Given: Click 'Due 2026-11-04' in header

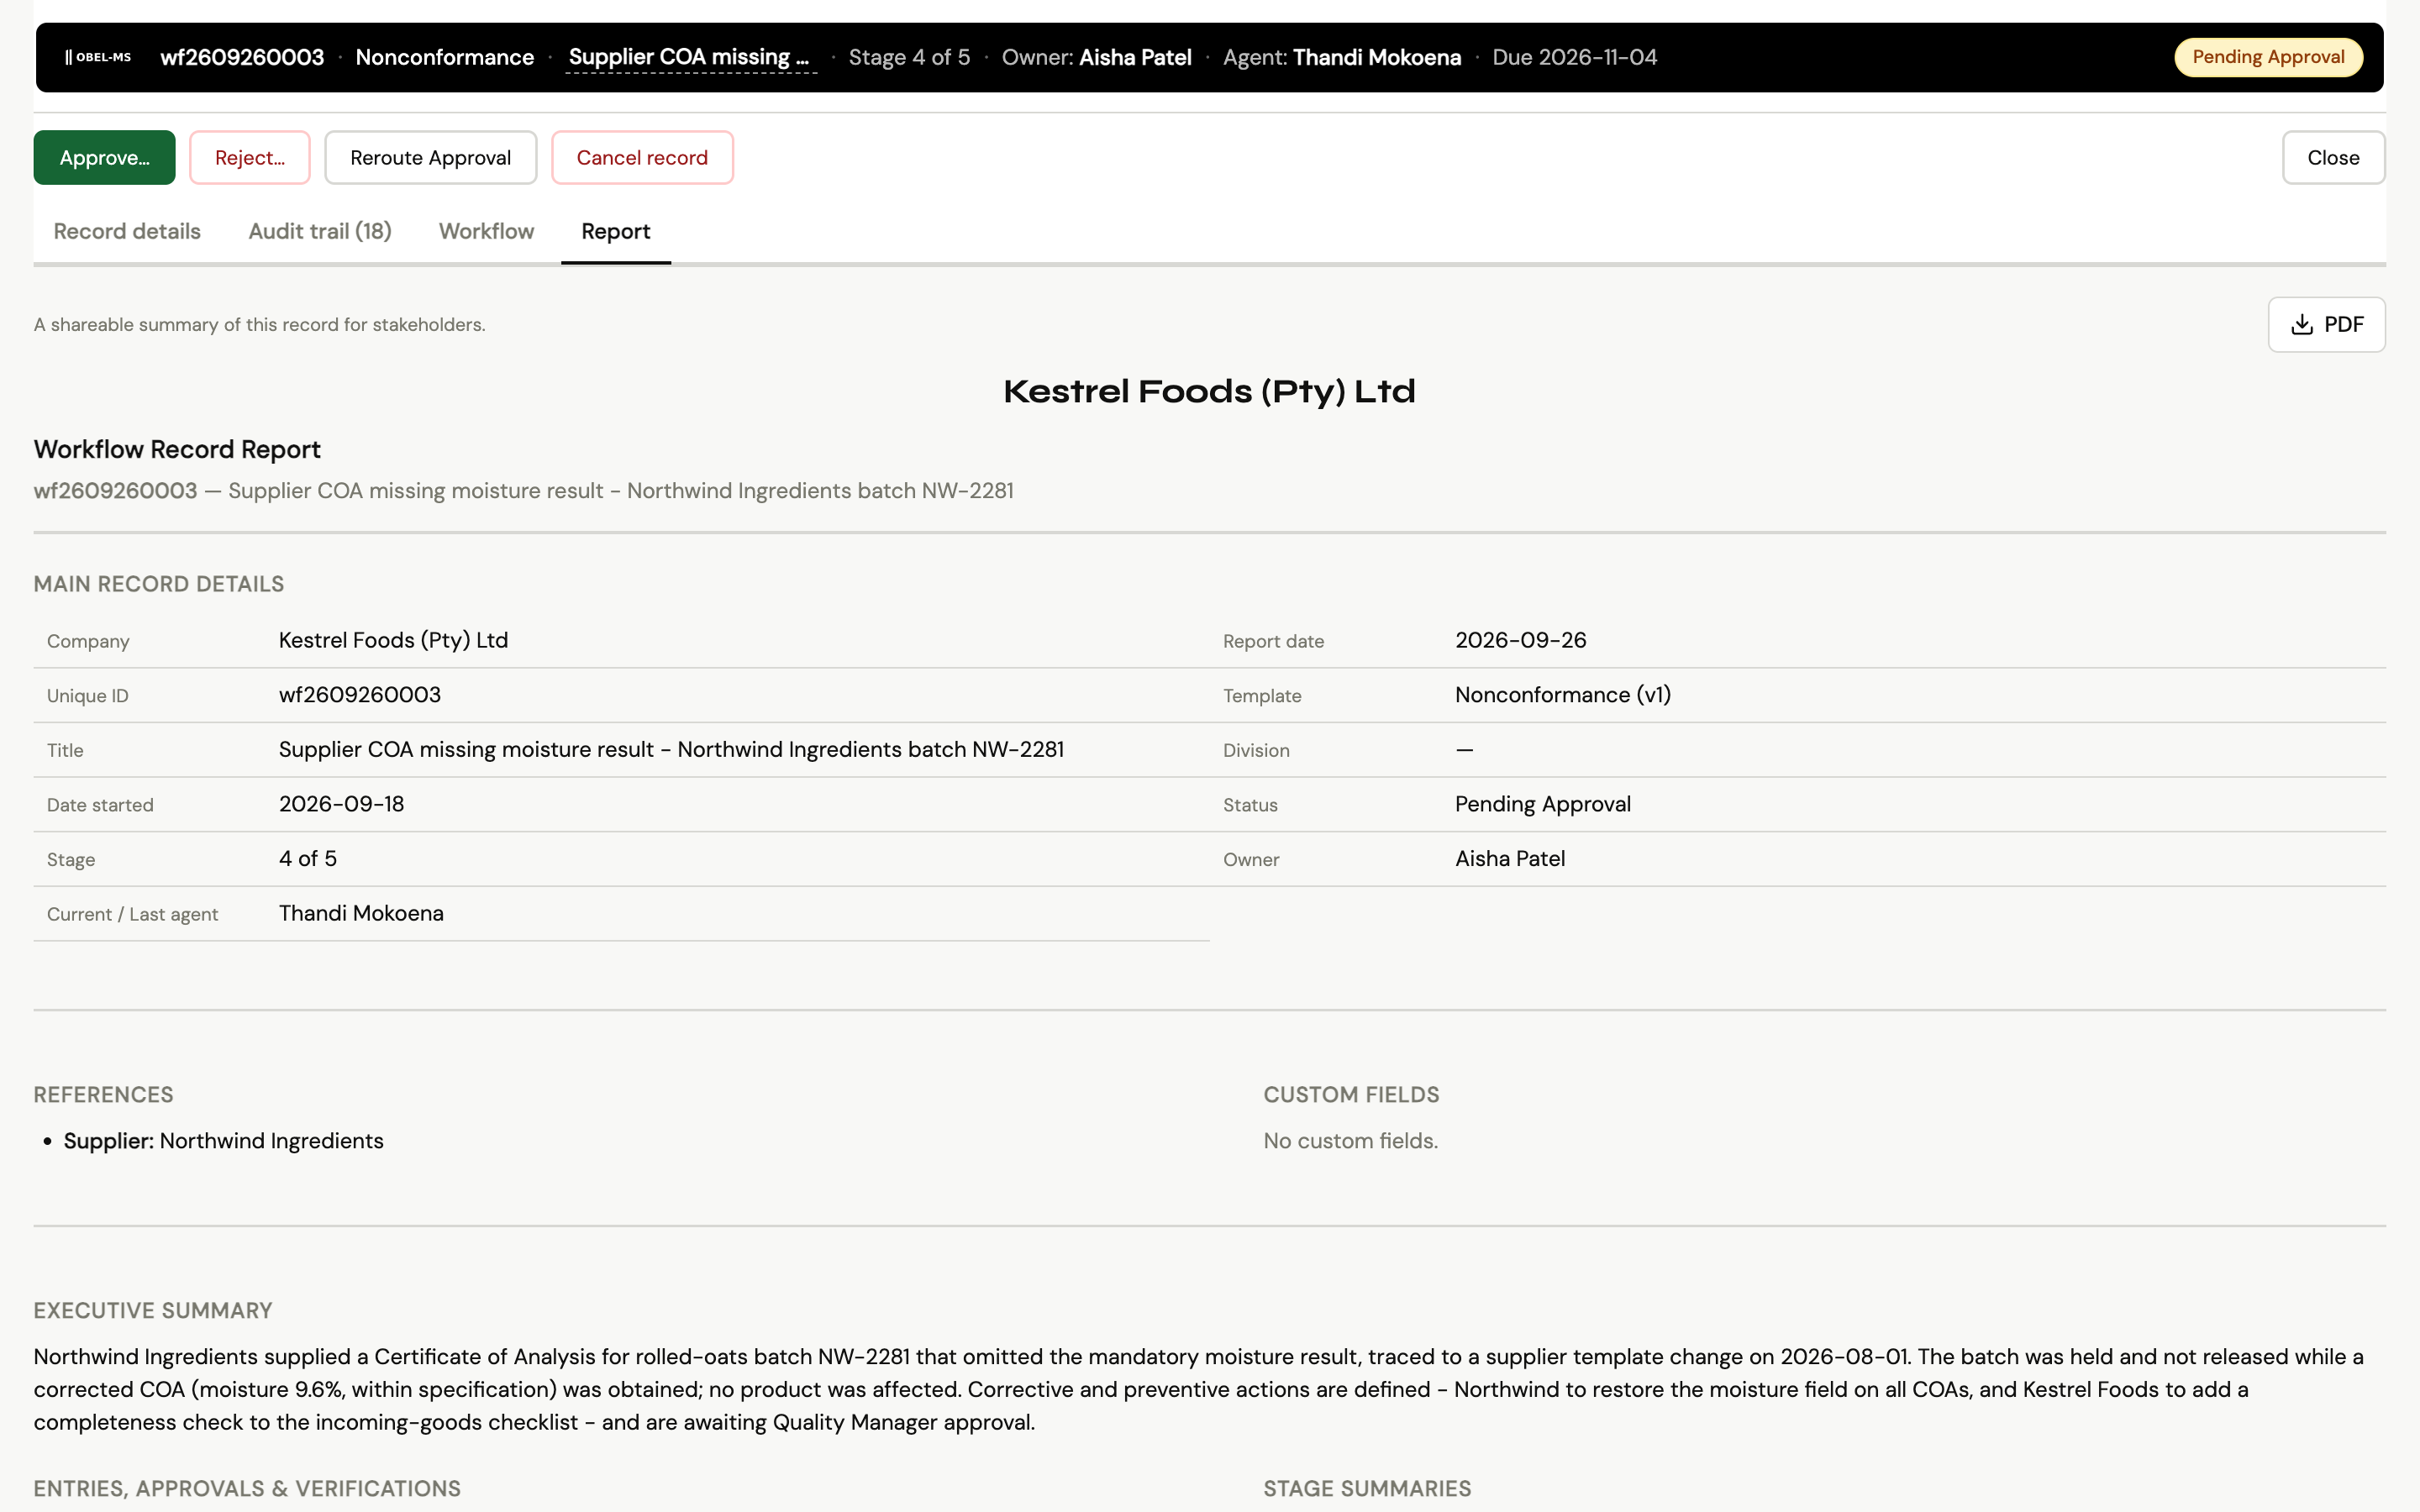Looking at the screenshot, I should click(x=1575, y=57).
